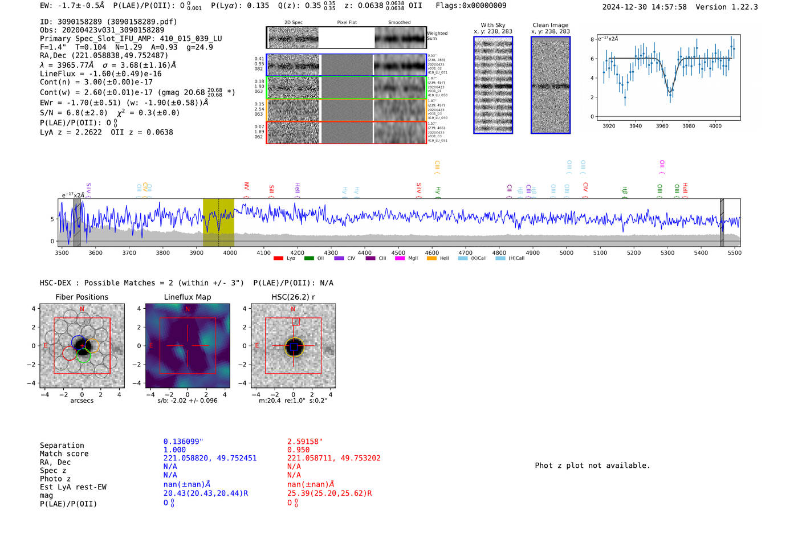The image size is (798, 543).
Task: Click the HSC(26.2) r image panel
Action: point(293,346)
